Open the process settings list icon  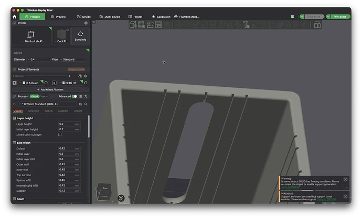point(80,96)
